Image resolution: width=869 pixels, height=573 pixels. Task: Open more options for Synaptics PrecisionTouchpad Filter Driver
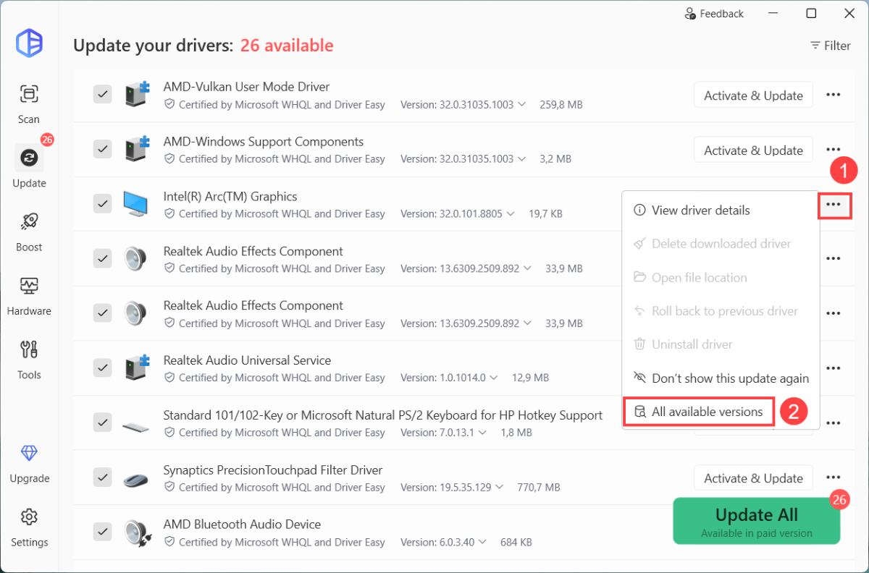(834, 477)
